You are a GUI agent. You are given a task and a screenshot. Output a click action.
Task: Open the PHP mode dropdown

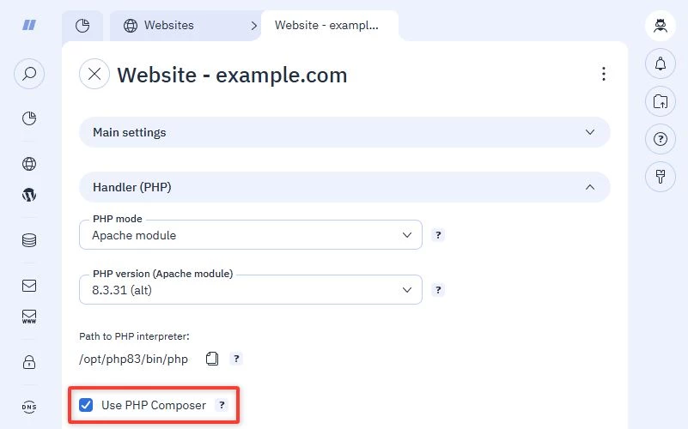tap(251, 235)
